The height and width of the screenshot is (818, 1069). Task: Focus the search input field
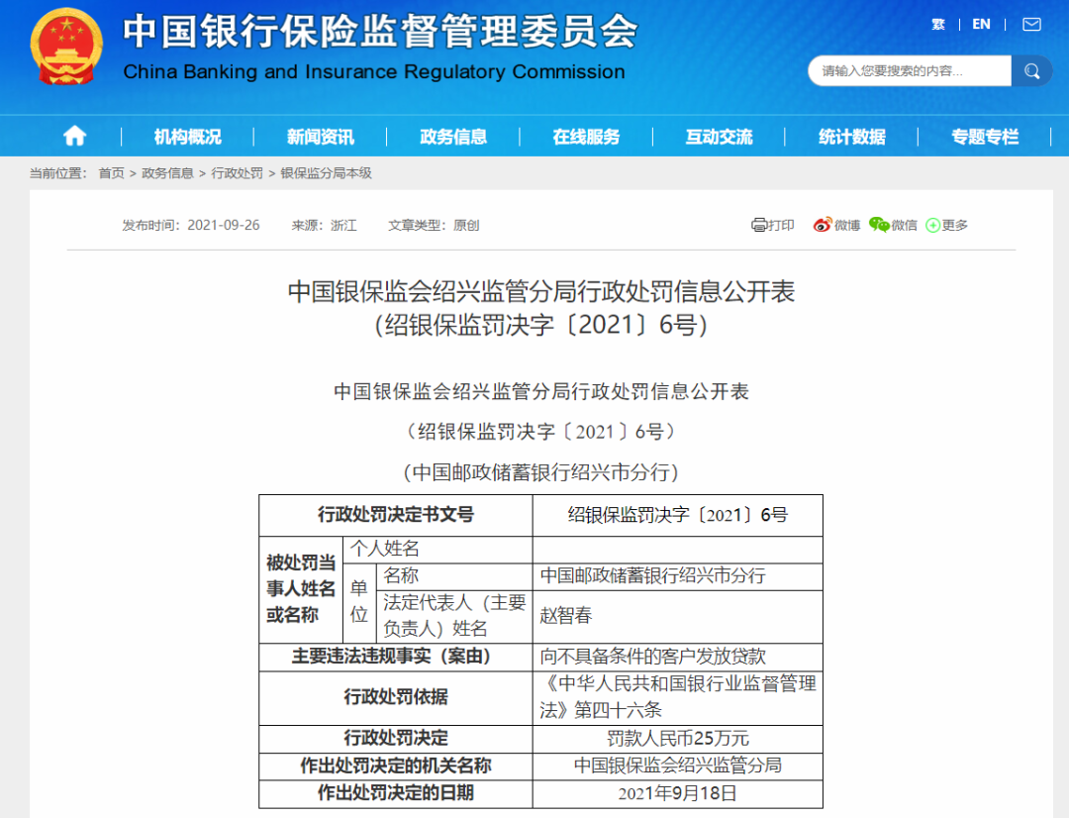coord(910,71)
